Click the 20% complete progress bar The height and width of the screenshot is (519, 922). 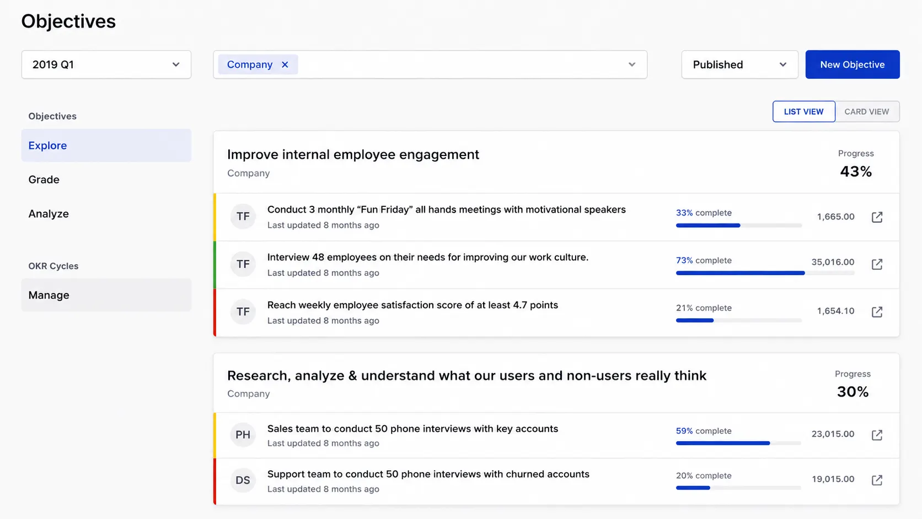[x=738, y=488]
